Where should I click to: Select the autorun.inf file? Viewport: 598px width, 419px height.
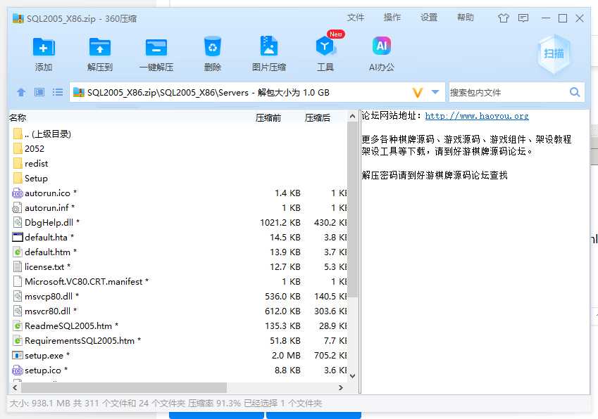pos(178,208)
